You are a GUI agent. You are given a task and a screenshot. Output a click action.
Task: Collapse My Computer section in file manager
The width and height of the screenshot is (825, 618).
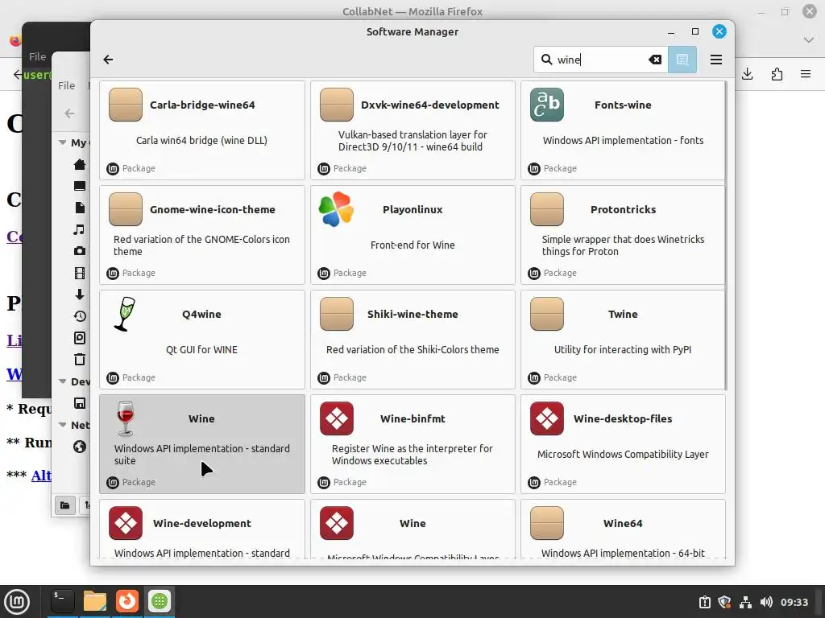coord(62,142)
